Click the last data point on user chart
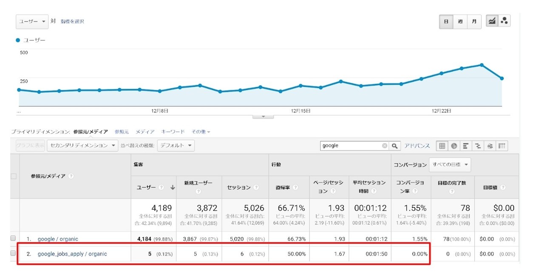The height and width of the screenshot is (275, 544). coord(502,78)
